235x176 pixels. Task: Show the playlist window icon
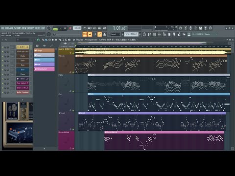144,34
